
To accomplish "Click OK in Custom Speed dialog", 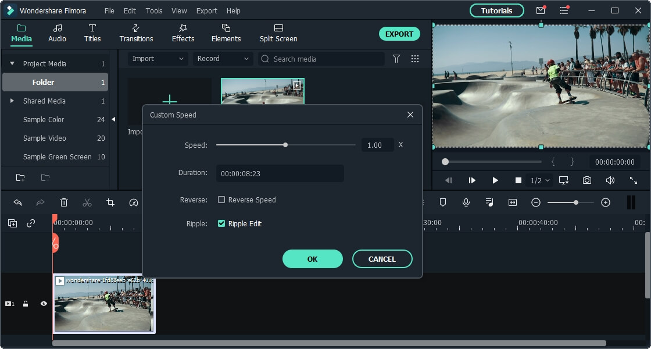I will point(313,259).
